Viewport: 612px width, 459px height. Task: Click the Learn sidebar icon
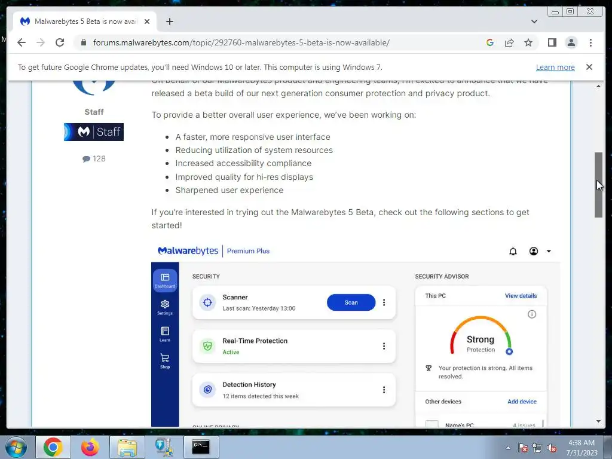click(165, 334)
